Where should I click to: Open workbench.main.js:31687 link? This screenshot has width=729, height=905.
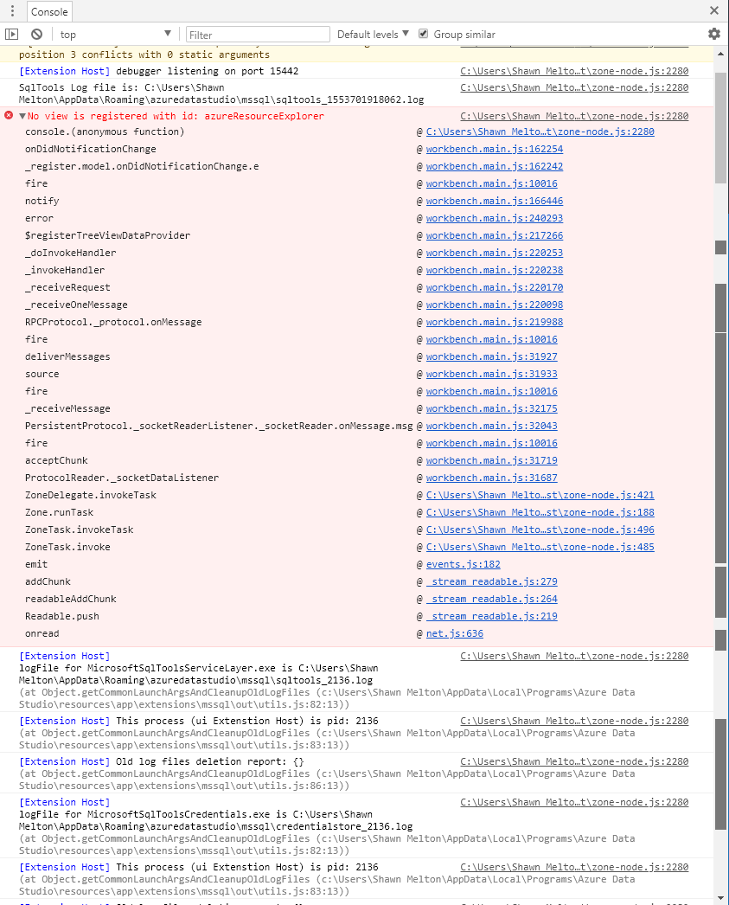(x=491, y=478)
